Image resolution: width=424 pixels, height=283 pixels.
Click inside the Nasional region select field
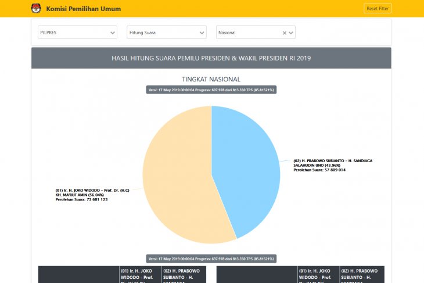pos(256,33)
